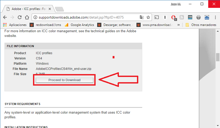Click the address bar URL

pos(81,17)
